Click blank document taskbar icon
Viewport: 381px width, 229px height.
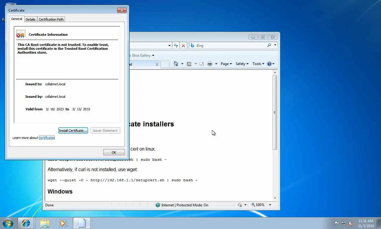(82, 223)
